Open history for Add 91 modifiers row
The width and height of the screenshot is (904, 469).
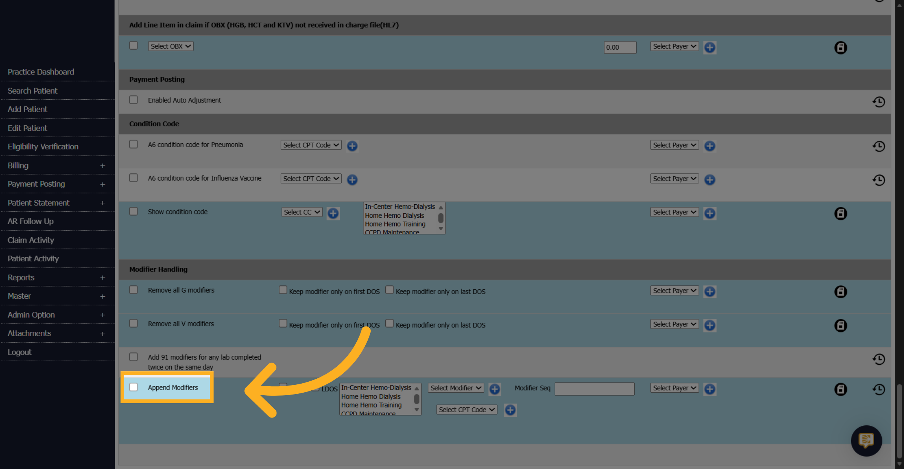[x=878, y=359]
